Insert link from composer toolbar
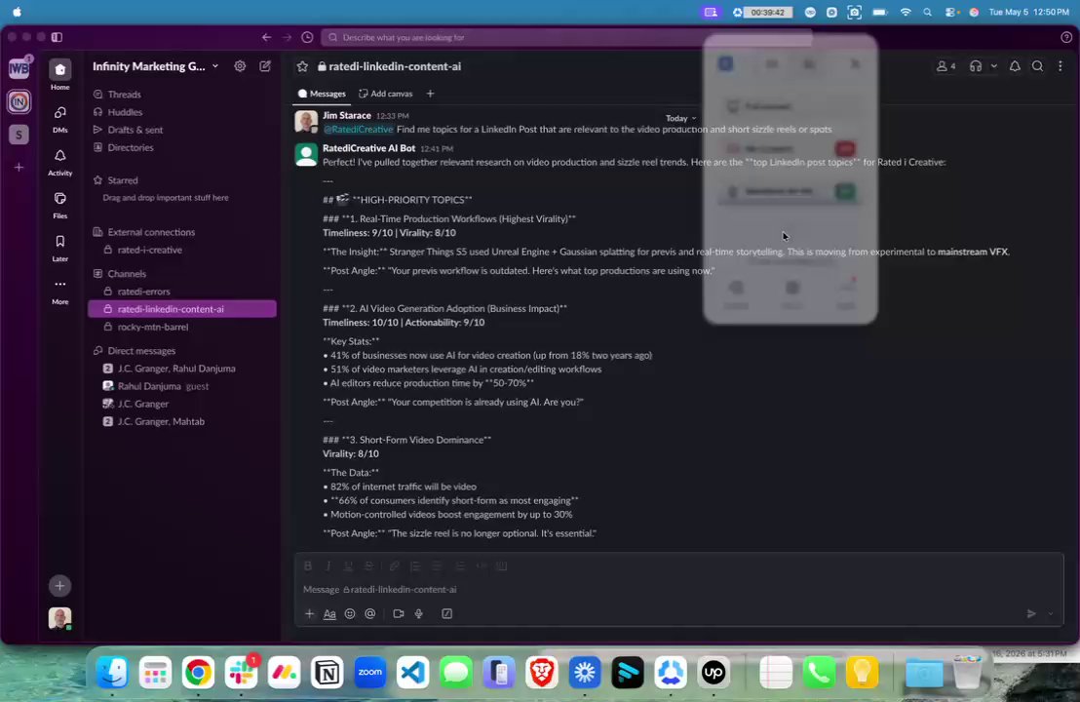Image resolution: width=1080 pixels, height=702 pixels. point(394,566)
